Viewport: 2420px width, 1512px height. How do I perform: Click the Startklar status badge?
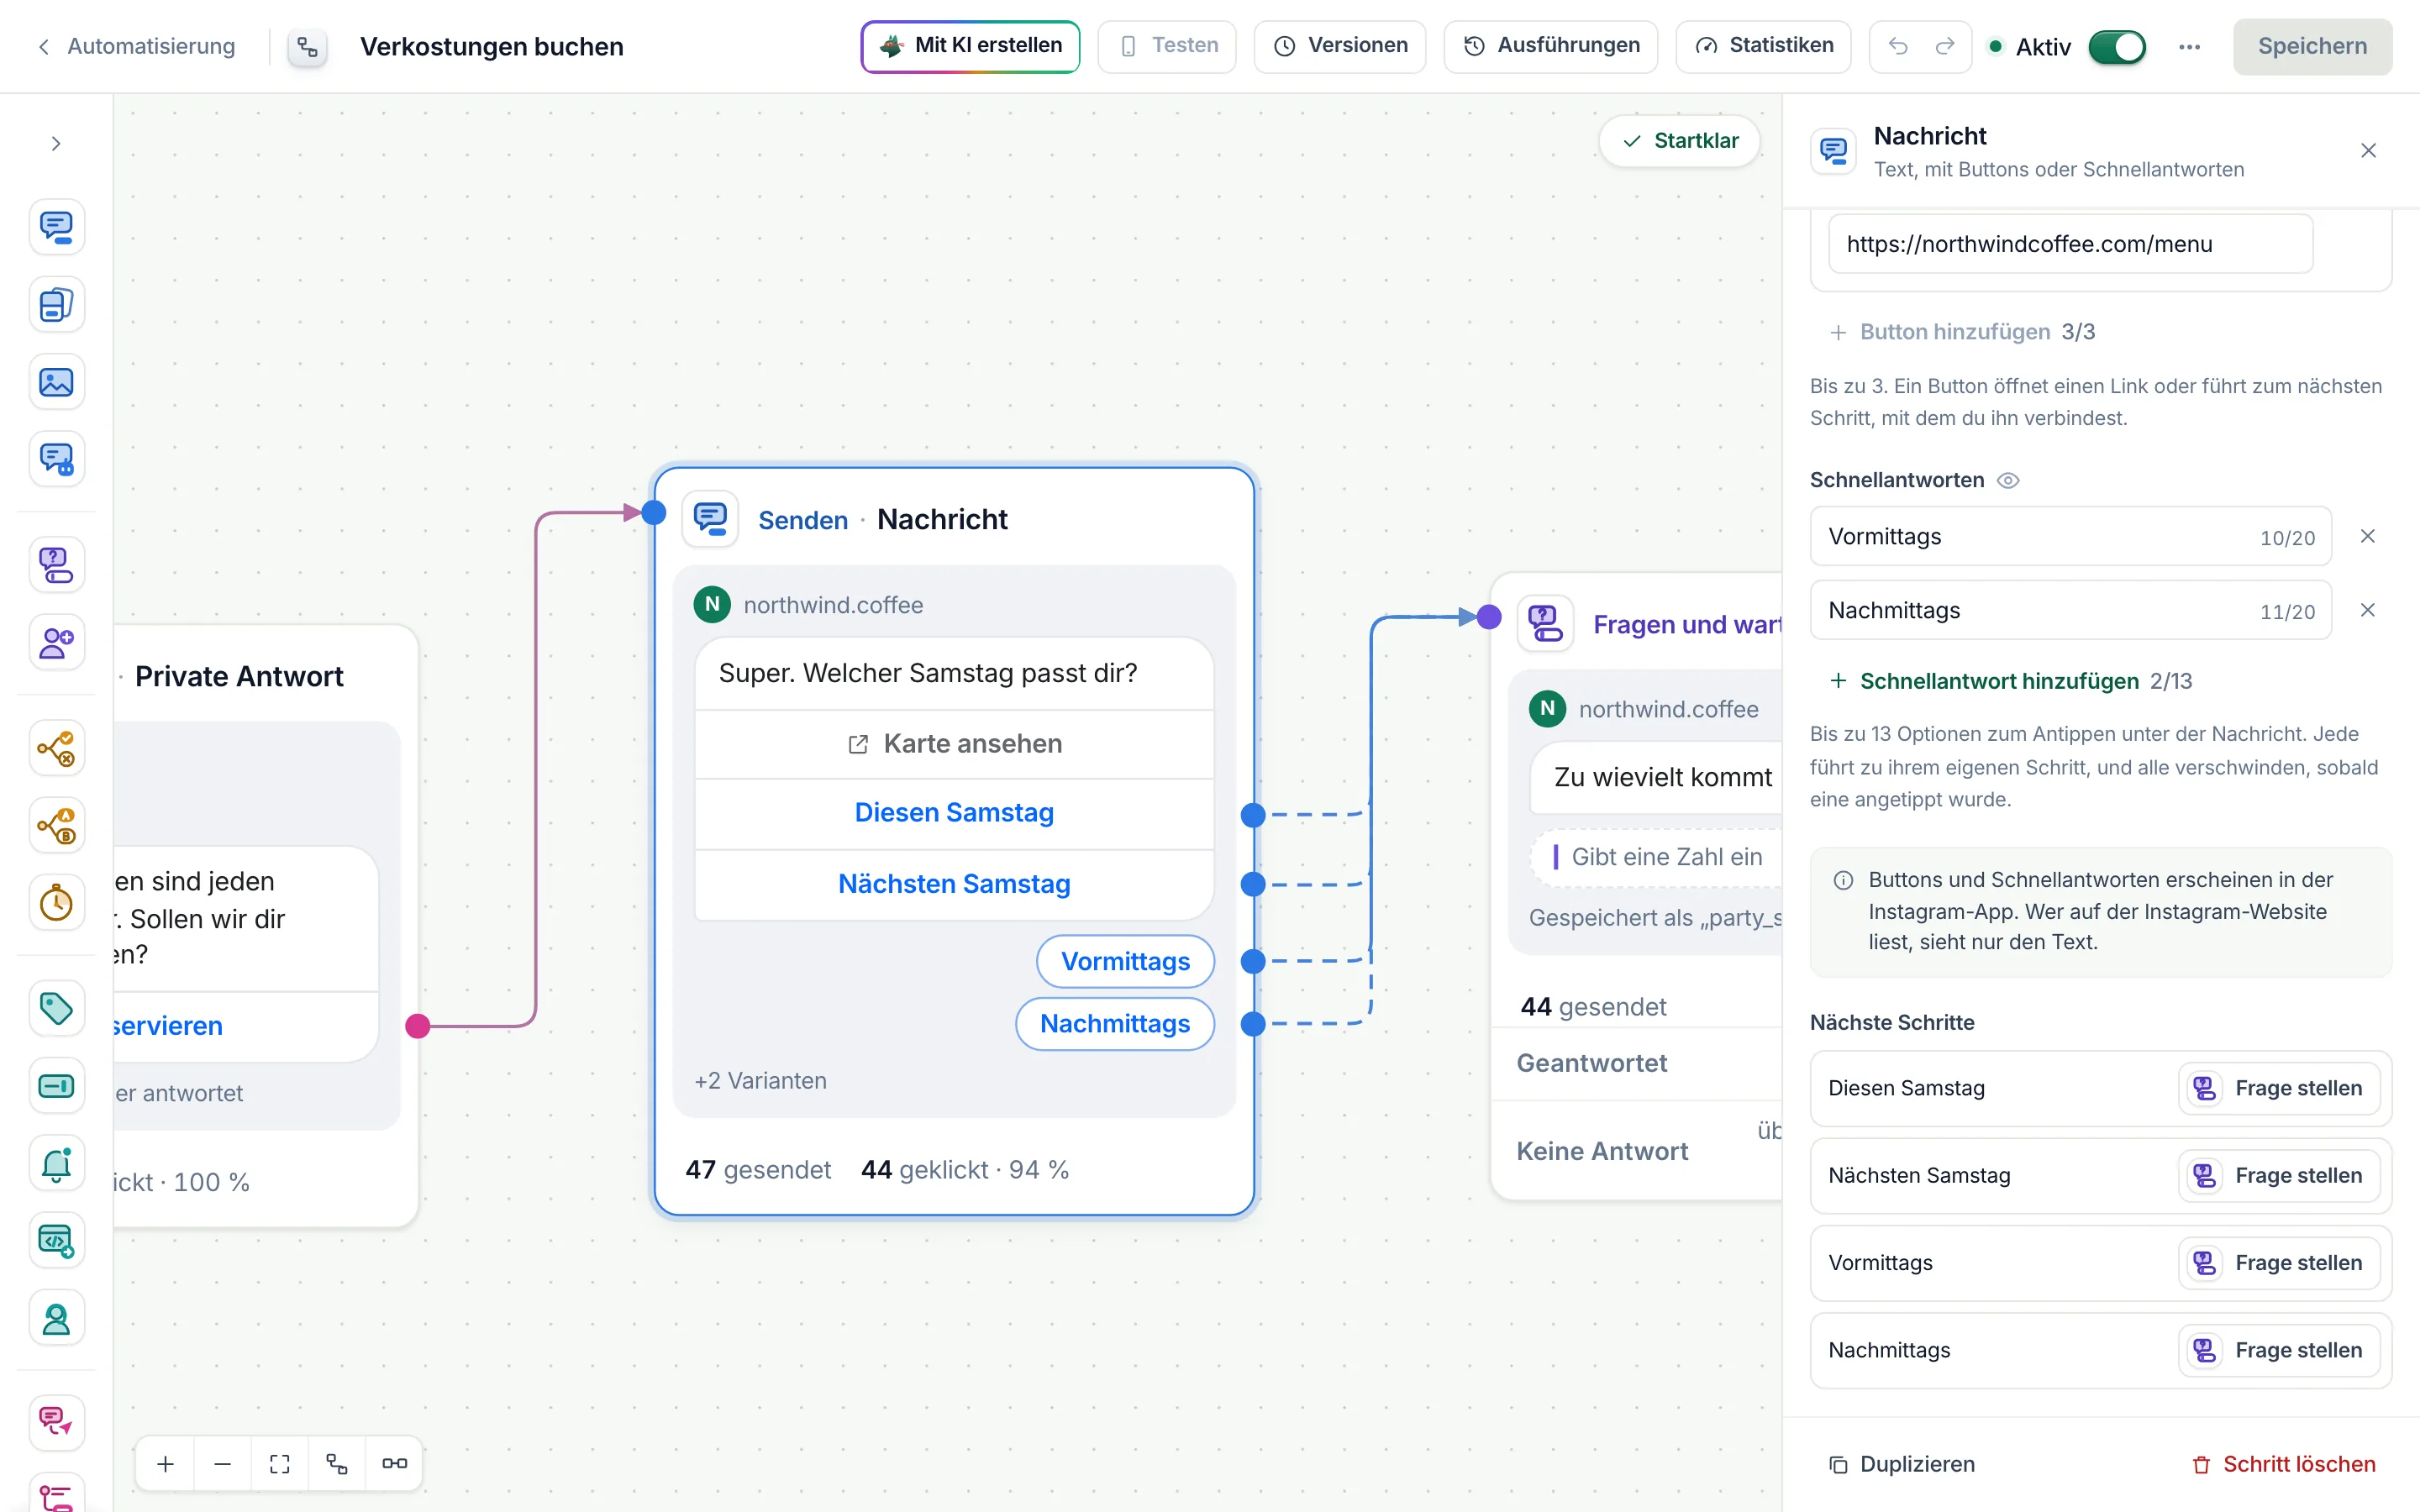click(x=1680, y=141)
